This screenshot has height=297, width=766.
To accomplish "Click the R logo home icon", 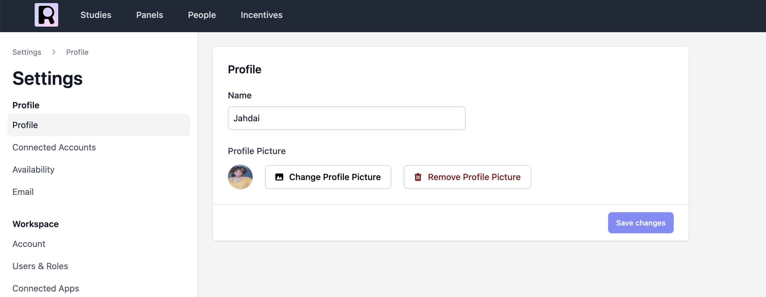I will (46, 15).
